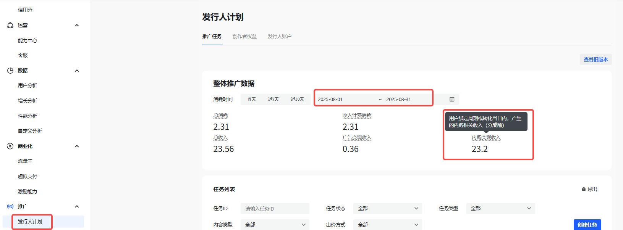Click the 推广 broadcast icon
623x230 pixels.
(10, 206)
